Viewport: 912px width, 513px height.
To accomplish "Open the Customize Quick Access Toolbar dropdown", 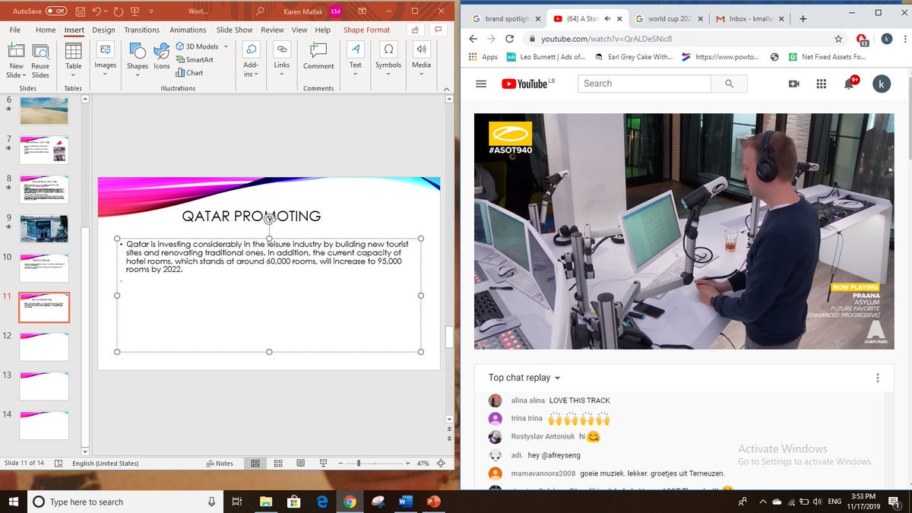I will [150, 11].
